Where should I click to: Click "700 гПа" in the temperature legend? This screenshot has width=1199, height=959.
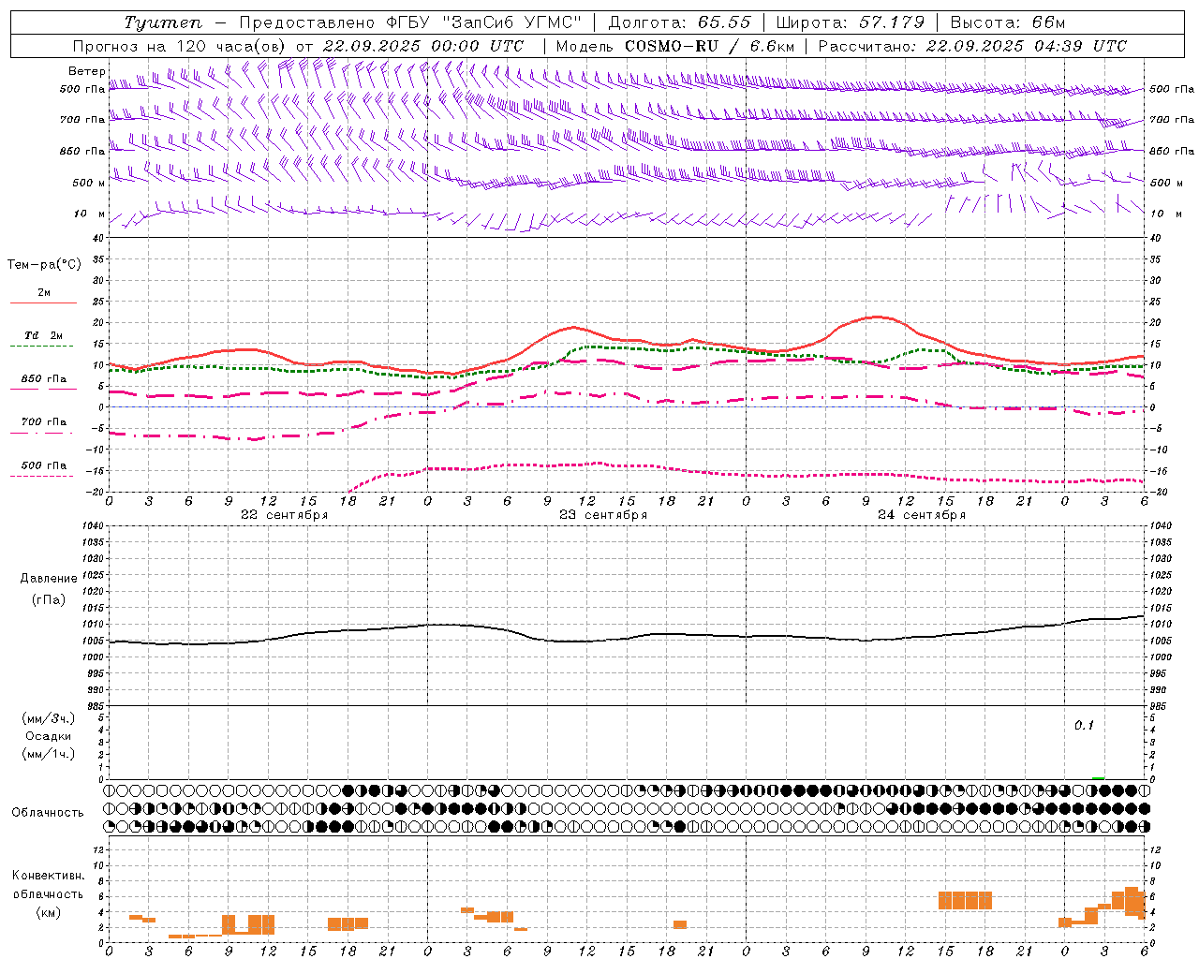(x=44, y=422)
